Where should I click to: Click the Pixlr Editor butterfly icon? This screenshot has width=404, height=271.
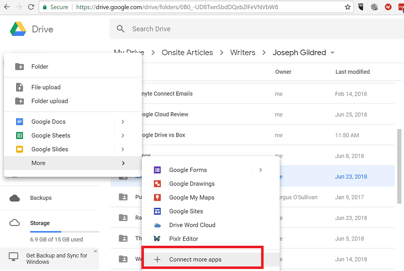[157, 239]
